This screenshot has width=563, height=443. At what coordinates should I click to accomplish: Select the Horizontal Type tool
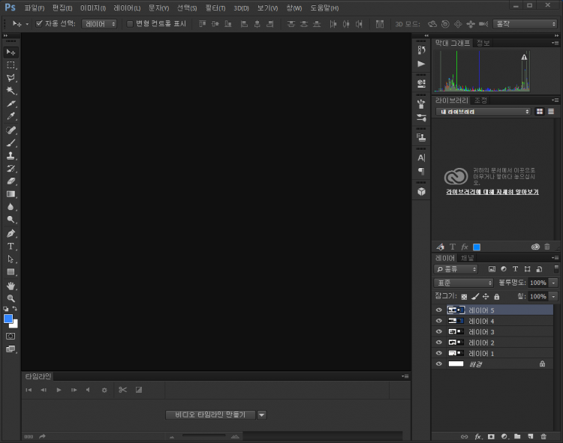pos(11,246)
